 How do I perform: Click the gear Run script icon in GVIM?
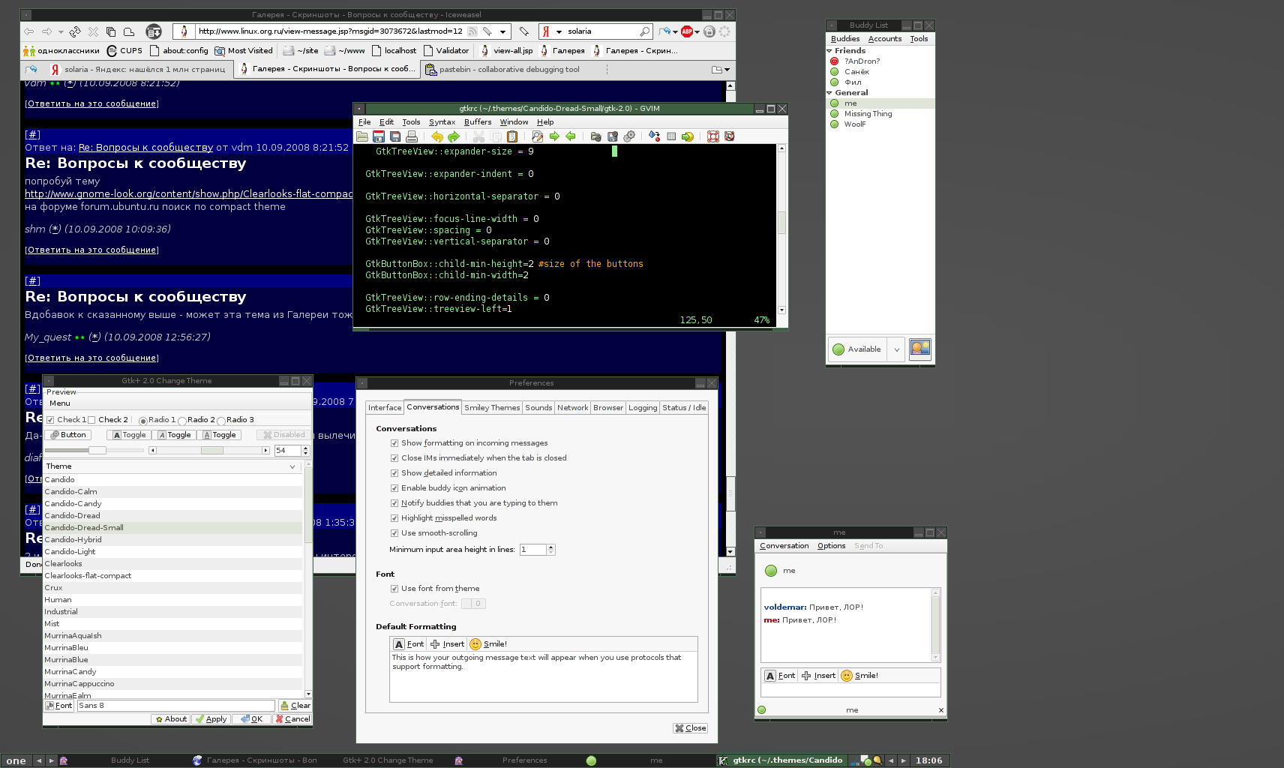(629, 136)
